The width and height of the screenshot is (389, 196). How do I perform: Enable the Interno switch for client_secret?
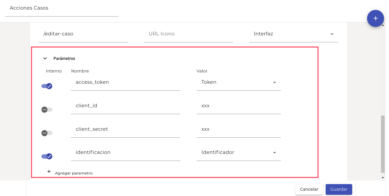(x=47, y=133)
